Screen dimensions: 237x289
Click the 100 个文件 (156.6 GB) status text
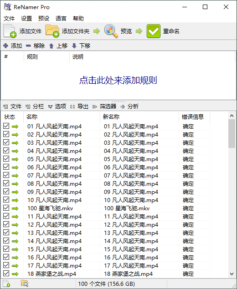(x=106, y=284)
